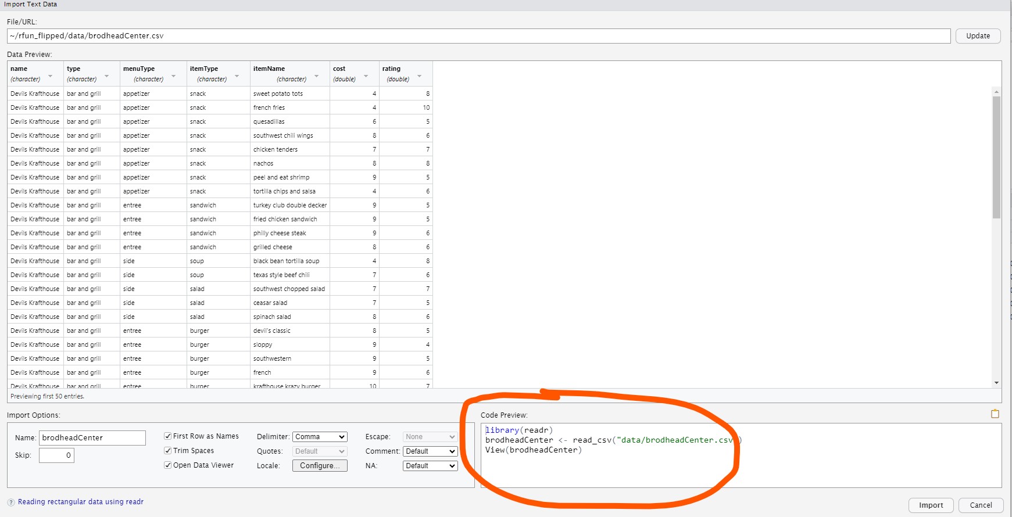Click the help icon beside the readr link
Image resolution: width=1012 pixels, height=517 pixels.
[11, 502]
